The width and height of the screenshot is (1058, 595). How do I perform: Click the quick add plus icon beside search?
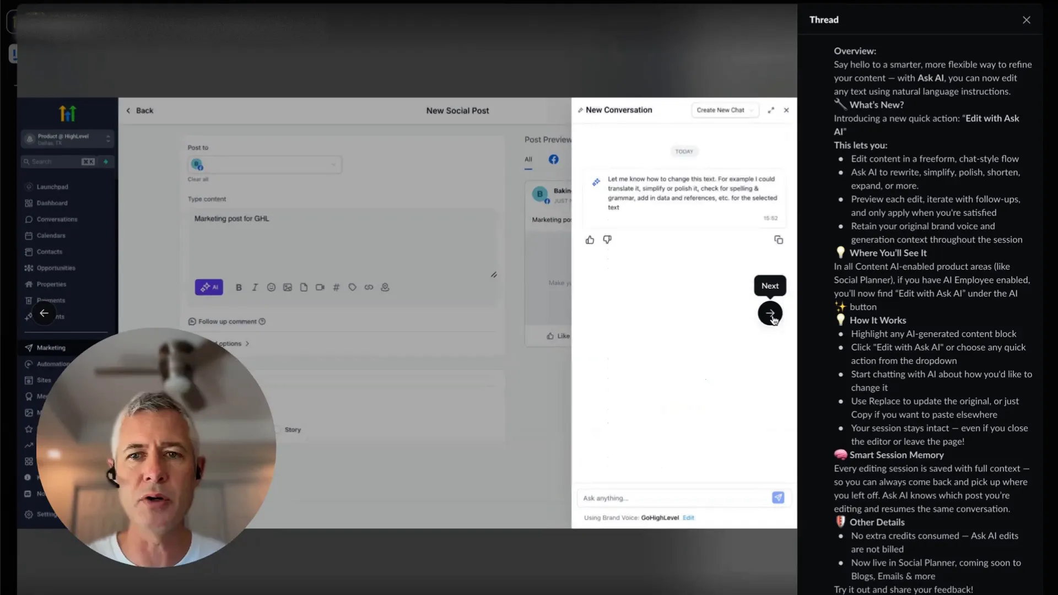click(106, 161)
